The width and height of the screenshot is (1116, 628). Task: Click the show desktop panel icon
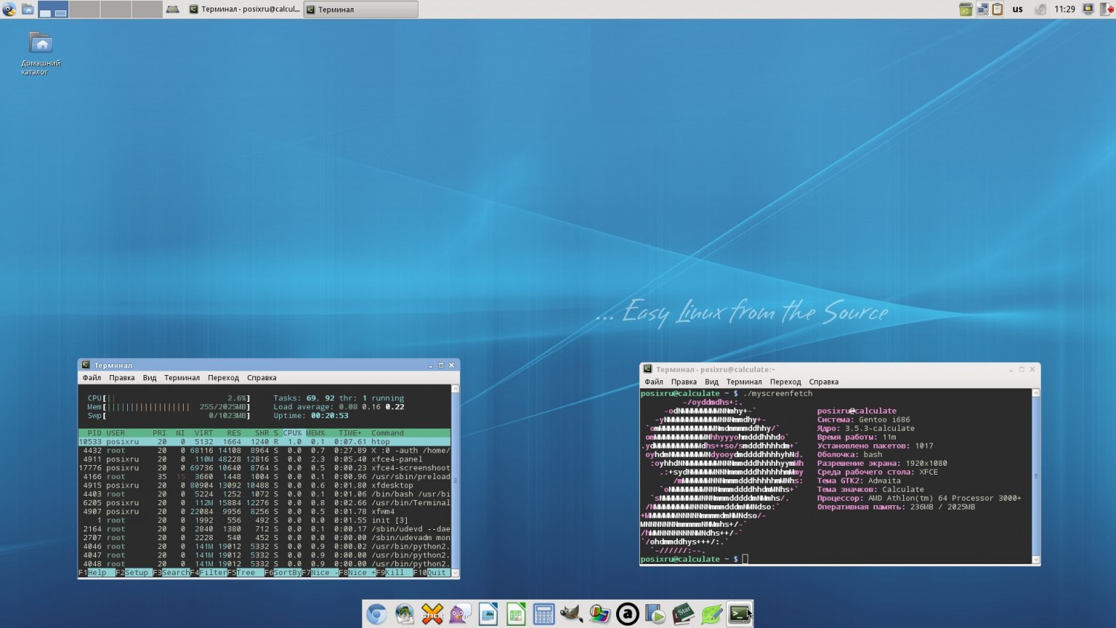172,10
